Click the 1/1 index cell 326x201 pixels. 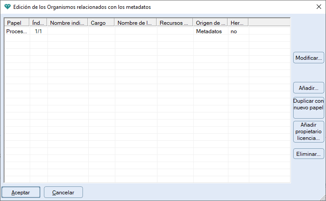(38, 31)
